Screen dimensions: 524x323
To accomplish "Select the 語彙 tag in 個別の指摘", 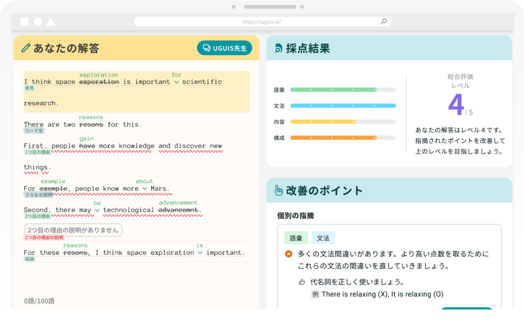I will [x=296, y=238].
